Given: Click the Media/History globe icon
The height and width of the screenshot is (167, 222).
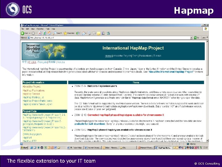Looking at the screenshot, I should tap(78, 33).
